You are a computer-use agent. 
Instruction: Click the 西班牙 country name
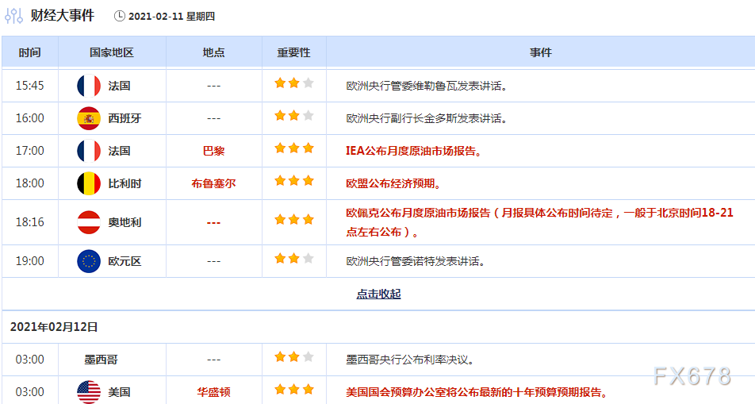125,118
